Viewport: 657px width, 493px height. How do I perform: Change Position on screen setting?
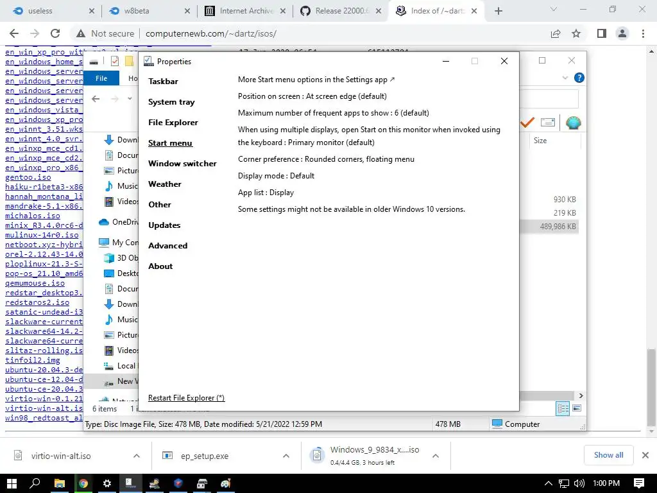[312, 96]
